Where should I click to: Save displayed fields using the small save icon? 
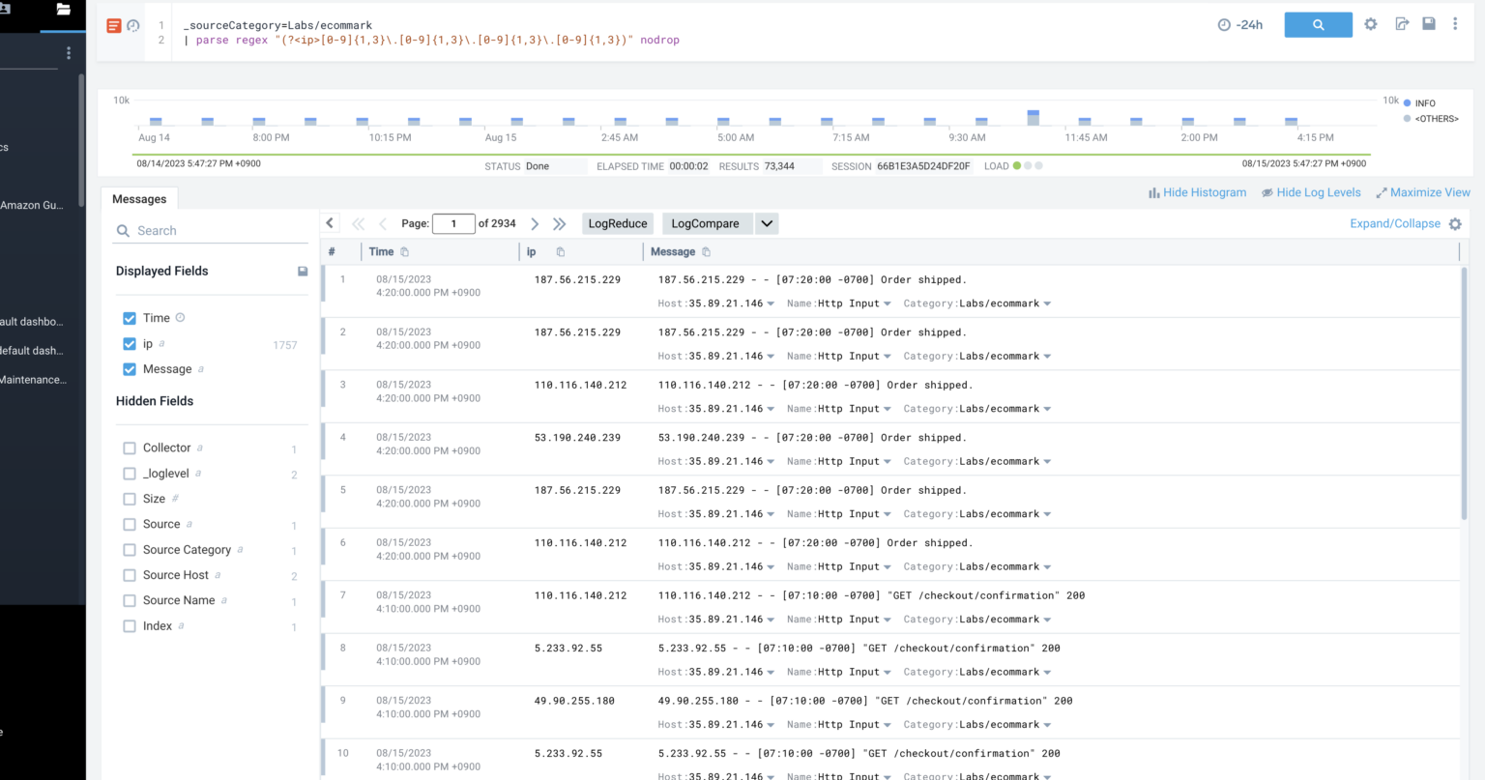(x=303, y=272)
